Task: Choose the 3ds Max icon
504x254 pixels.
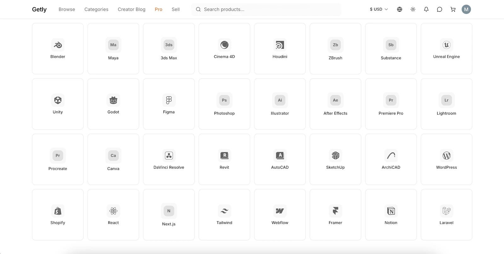Action: (169, 45)
